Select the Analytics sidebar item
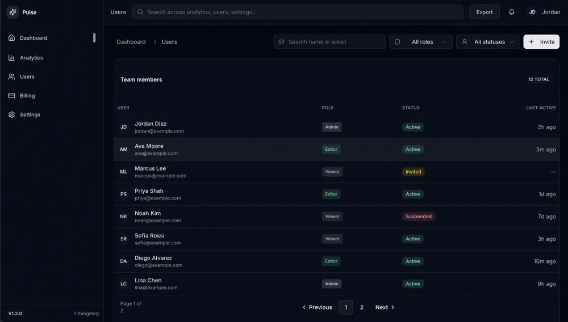The height and width of the screenshot is (322, 568). click(x=31, y=58)
